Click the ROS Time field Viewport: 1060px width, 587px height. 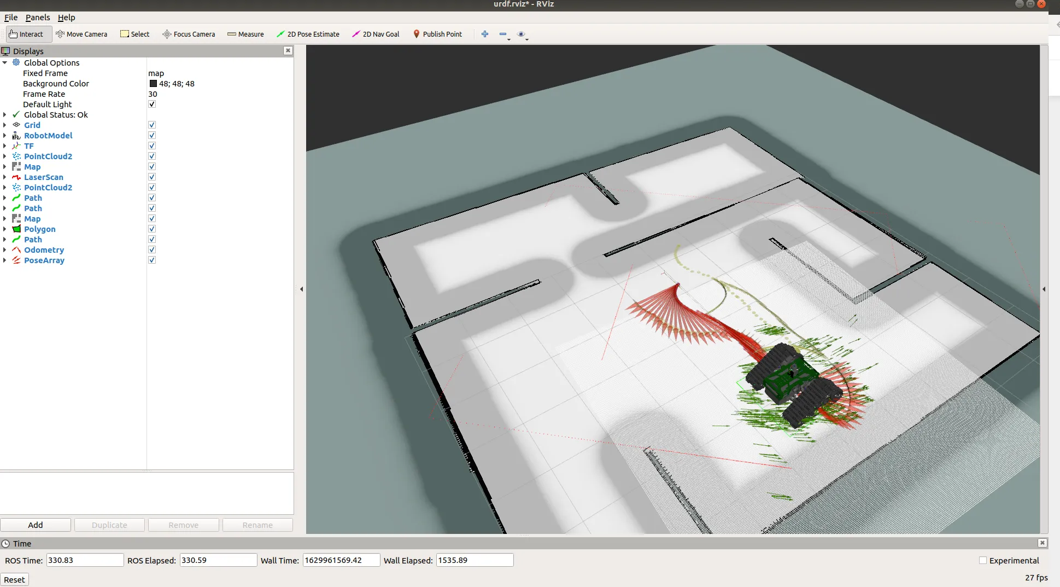point(85,560)
